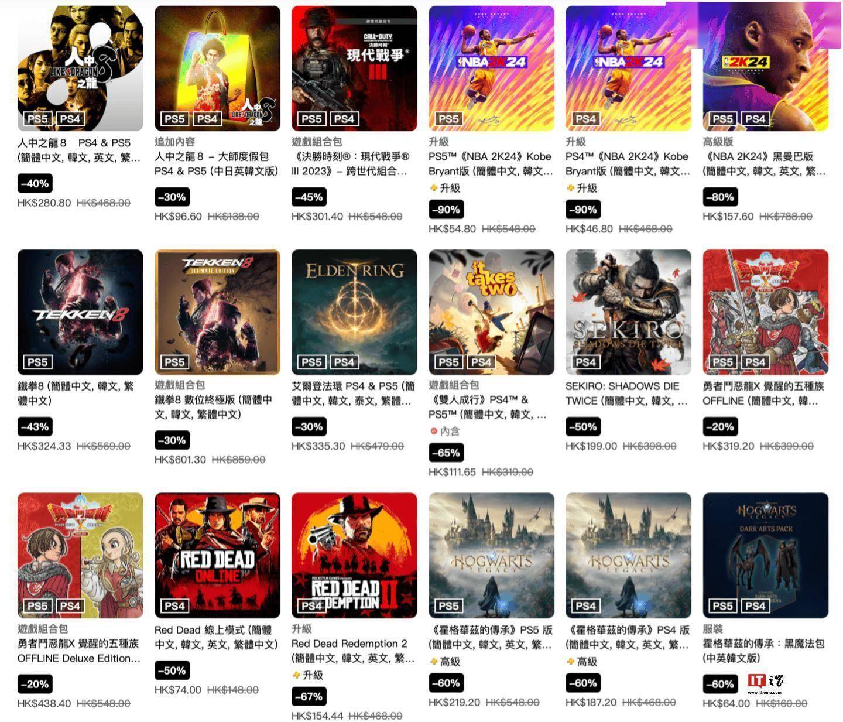Click the PS Plus 高級 icon under Hogwarts PS5

(433, 662)
